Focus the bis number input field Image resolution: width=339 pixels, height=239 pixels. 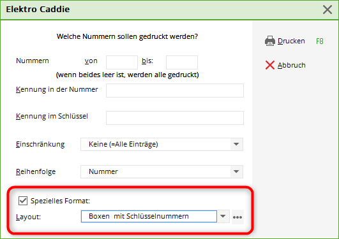click(182, 62)
